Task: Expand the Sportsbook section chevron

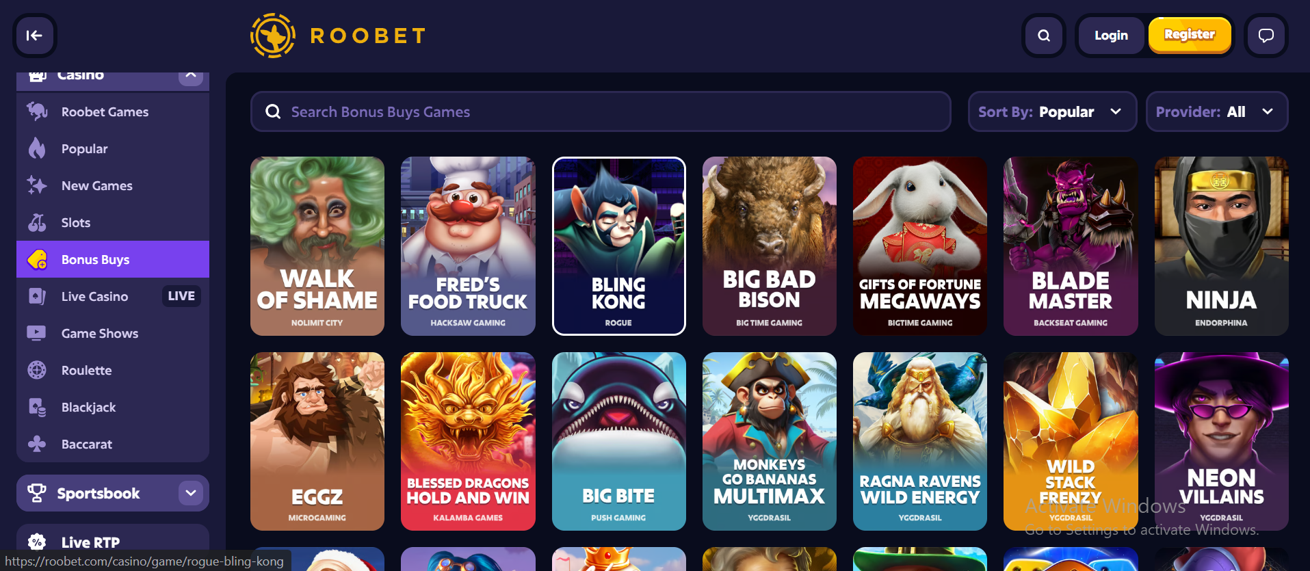Action: coord(191,493)
